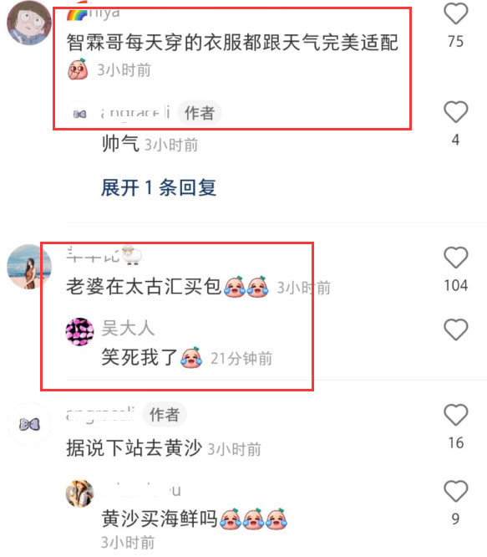Open the small bow avatar beside 帅气 reply
This screenshot has height=557, width=487.
[x=80, y=114]
